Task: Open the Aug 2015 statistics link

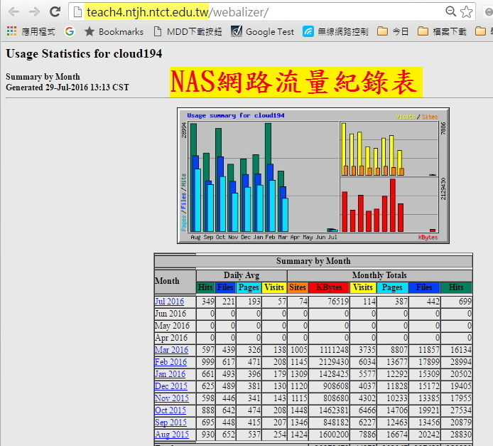Action: [171, 435]
